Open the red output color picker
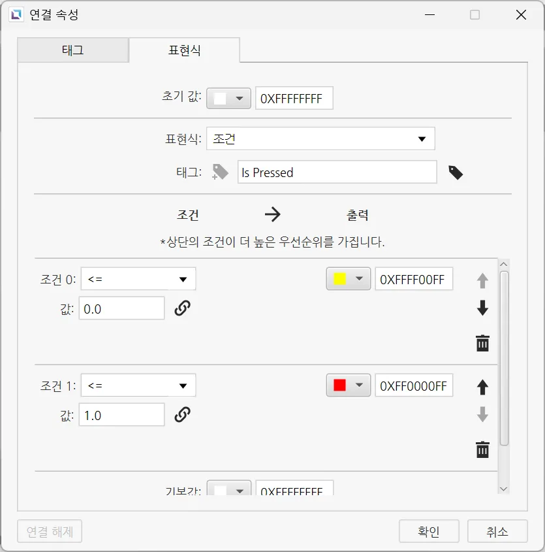This screenshot has height=552, width=545. 348,385
